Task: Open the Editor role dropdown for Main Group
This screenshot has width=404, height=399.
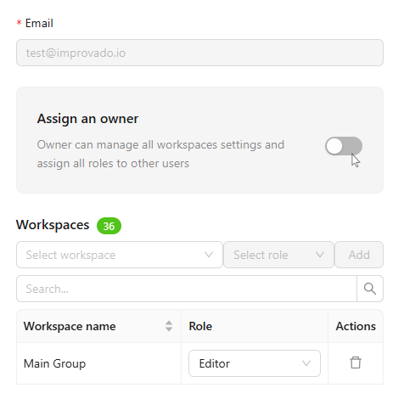Action: click(255, 363)
